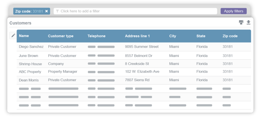Click the Property Manager cell

(63, 72)
